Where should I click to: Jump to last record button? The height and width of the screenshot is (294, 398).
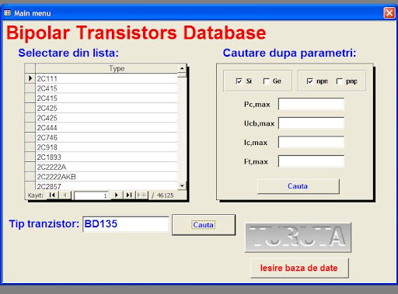click(x=129, y=195)
